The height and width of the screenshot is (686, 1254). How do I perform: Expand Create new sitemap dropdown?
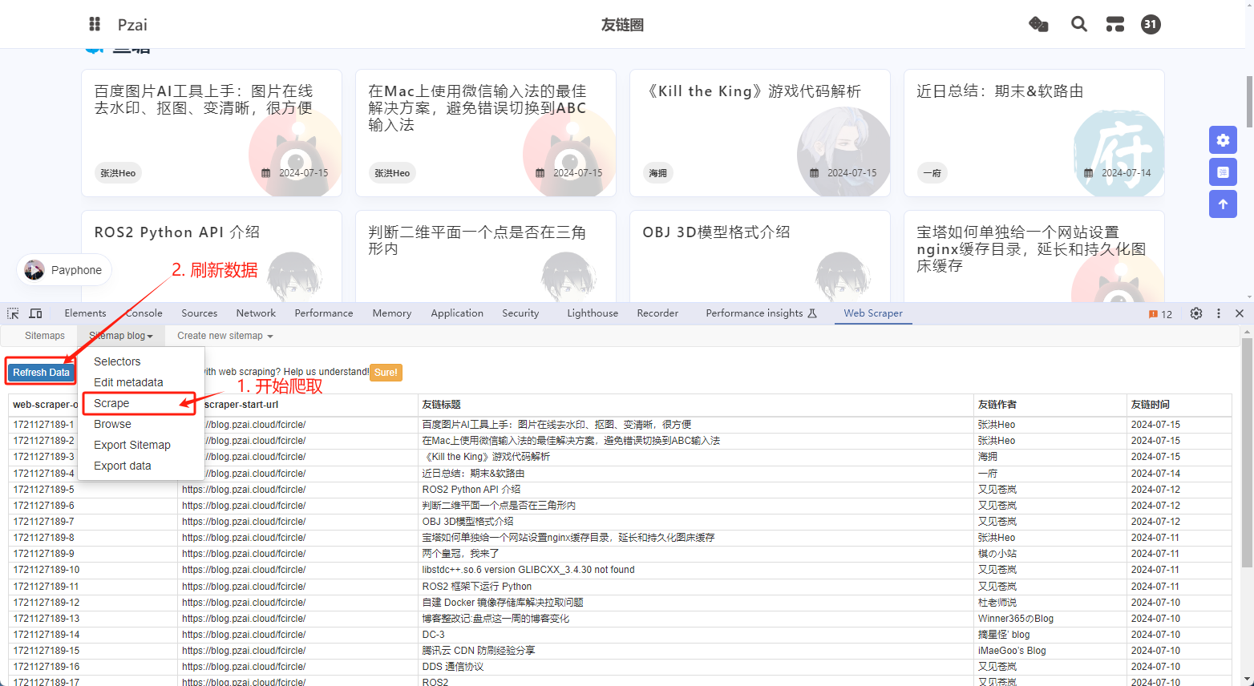pos(225,336)
